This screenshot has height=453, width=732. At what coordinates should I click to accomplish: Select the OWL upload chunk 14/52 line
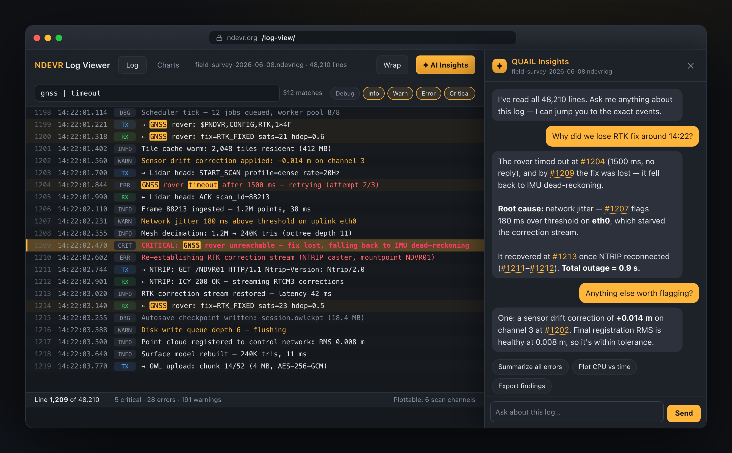tap(255, 366)
